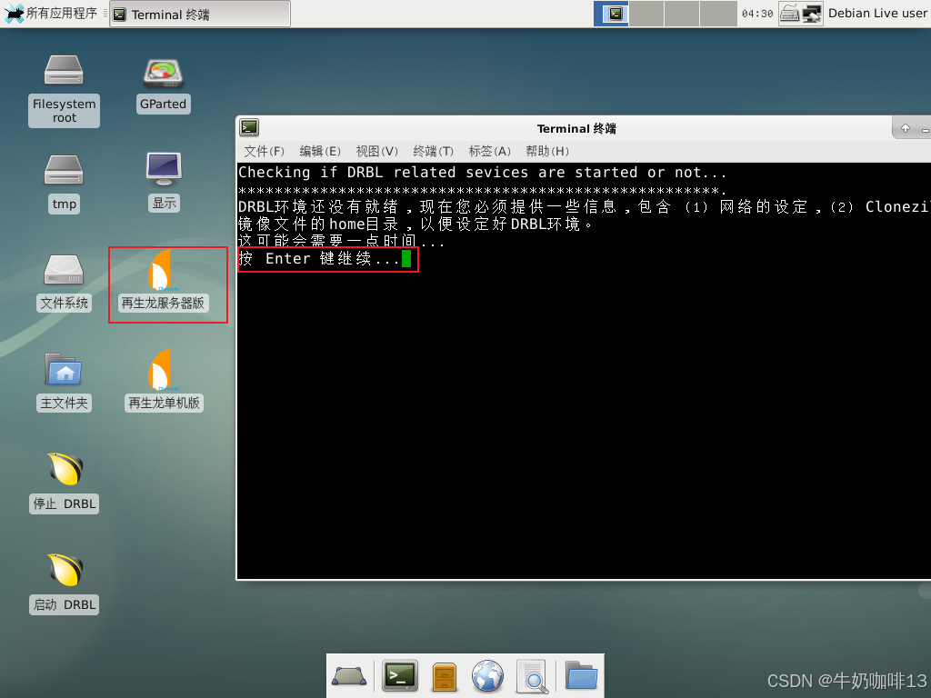931x698 pixels.
Task: Select the Terminal 终端 taskbar button
Action: [200, 14]
